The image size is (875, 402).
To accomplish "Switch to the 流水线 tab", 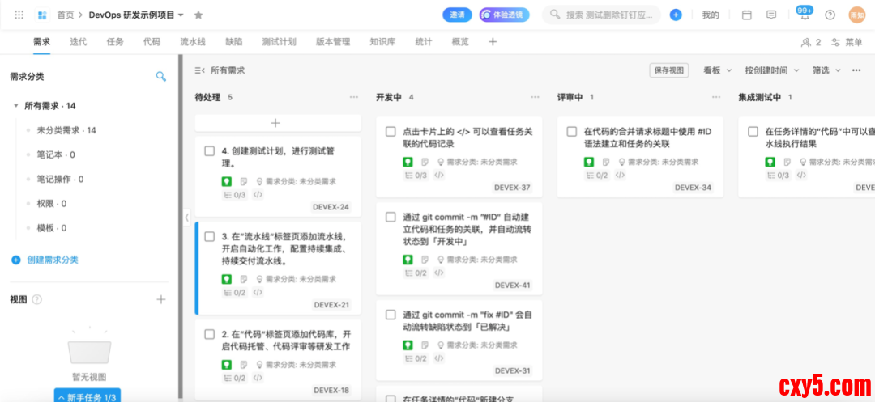I will tap(192, 42).
